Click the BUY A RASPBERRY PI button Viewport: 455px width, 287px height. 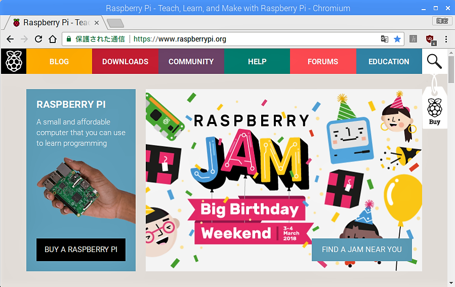[x=81, y=250]
